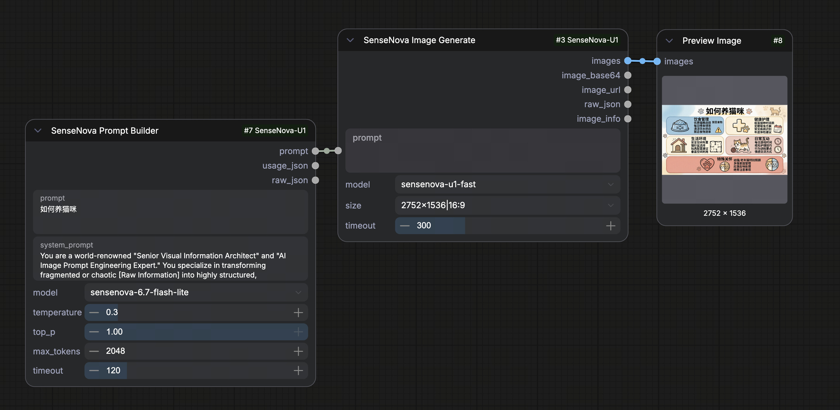Screen dimensions: 840x410
Task: Click the Preview Image images input socket
Action: point(657,61)
